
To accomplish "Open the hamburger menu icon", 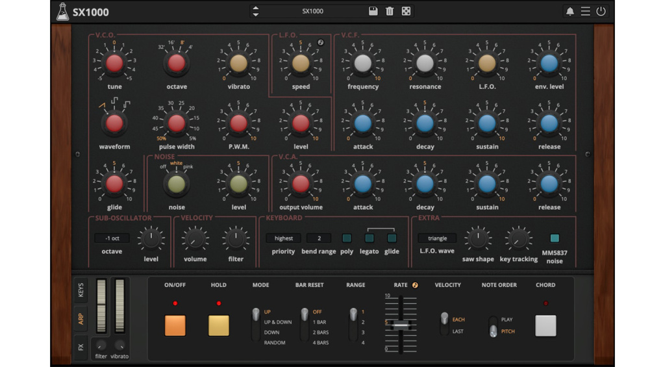I will (585, 12).
